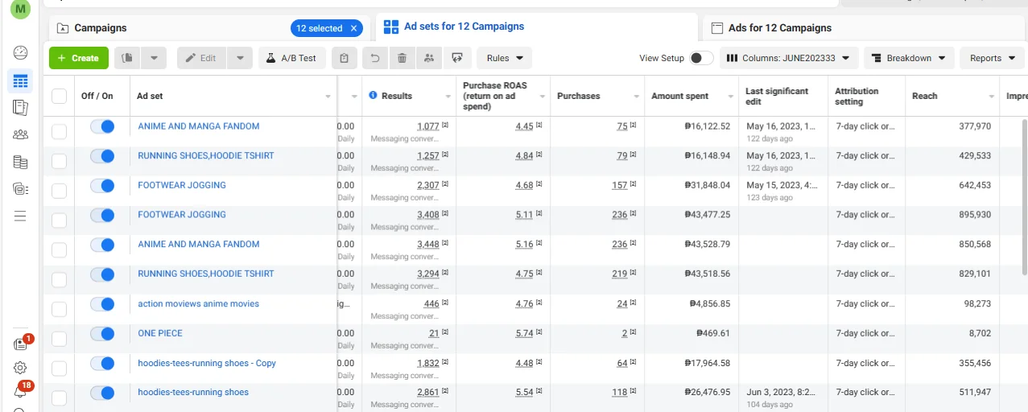Image resolution: width=1028 pixels, height=412 pixels.
Task: Toggle the View Setup switch
Action: [x=700, y=58]
